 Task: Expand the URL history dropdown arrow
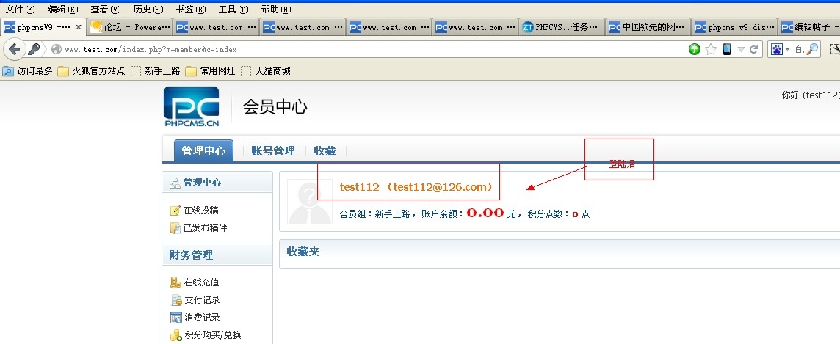point(742,49)
